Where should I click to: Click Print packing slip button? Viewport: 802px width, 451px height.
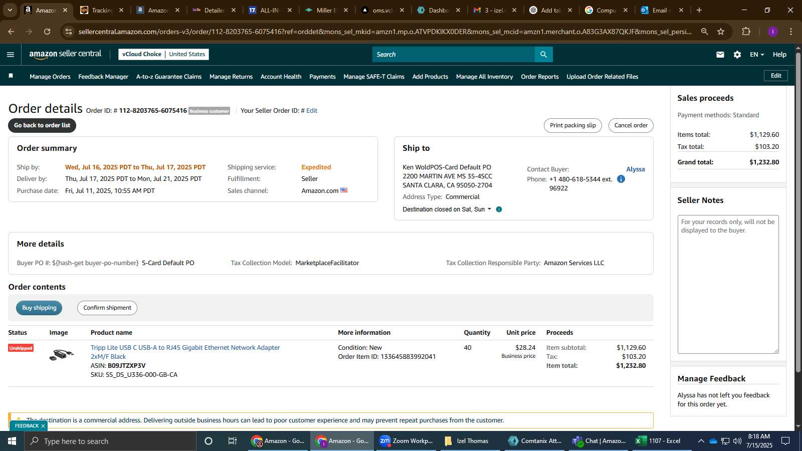click(x=573, y=125)
